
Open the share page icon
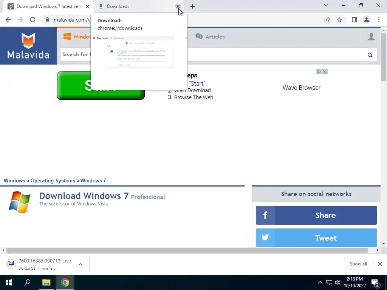[327, 20]
